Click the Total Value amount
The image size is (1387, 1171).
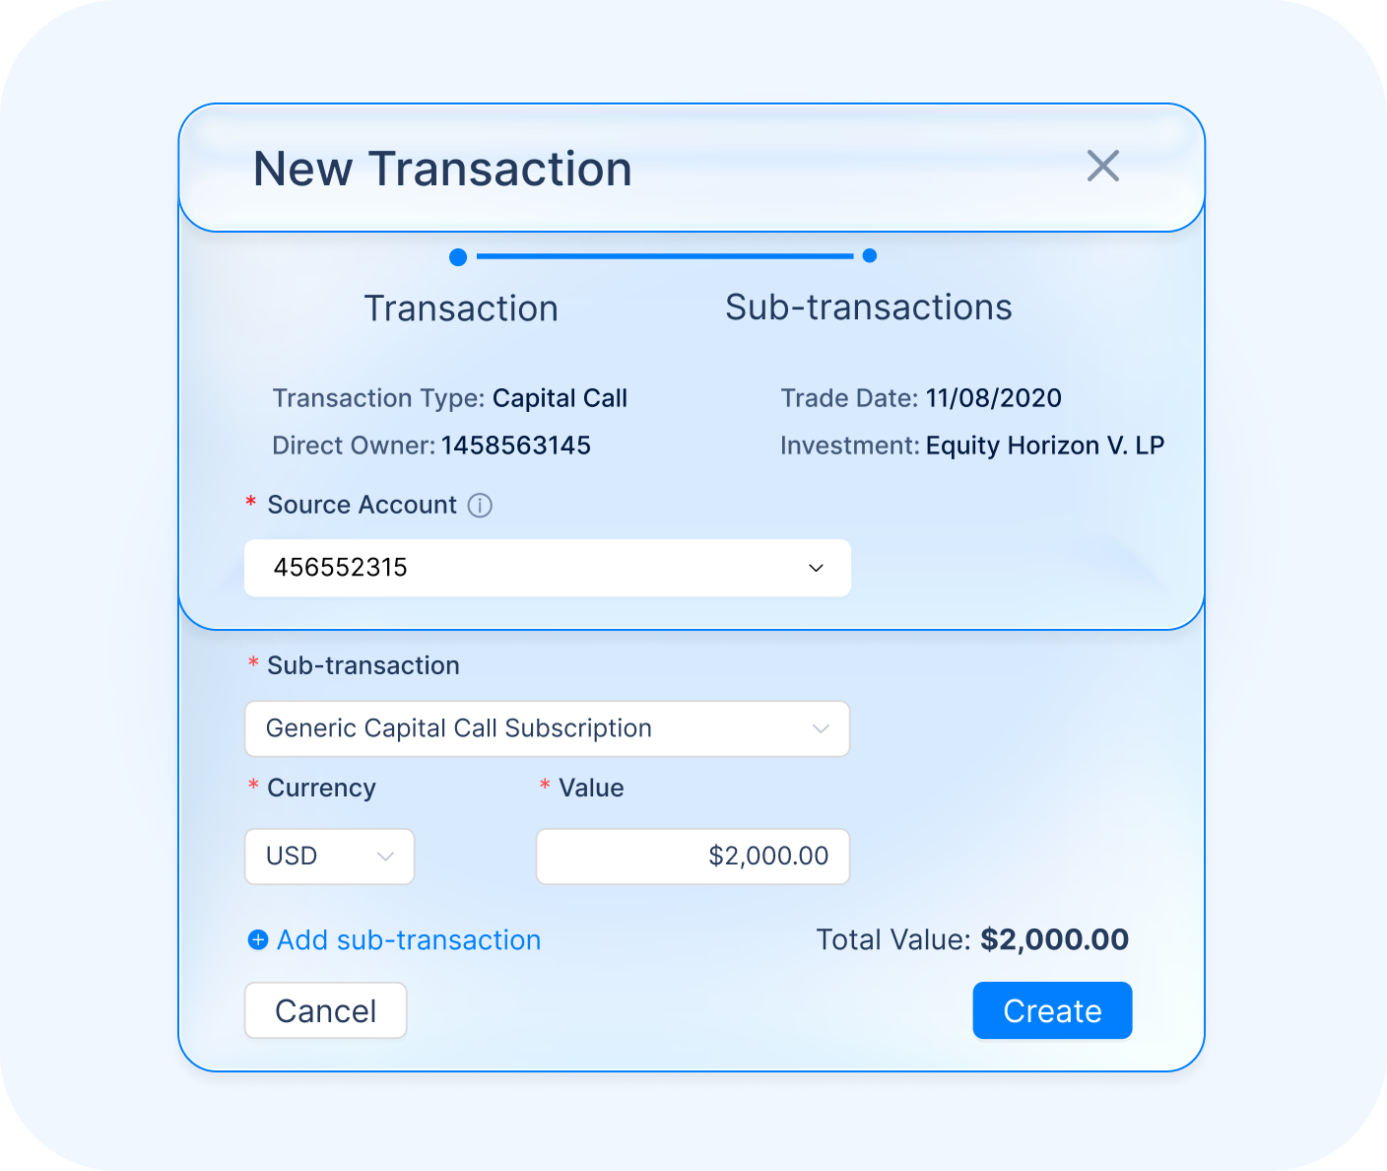coord(1054,939)
